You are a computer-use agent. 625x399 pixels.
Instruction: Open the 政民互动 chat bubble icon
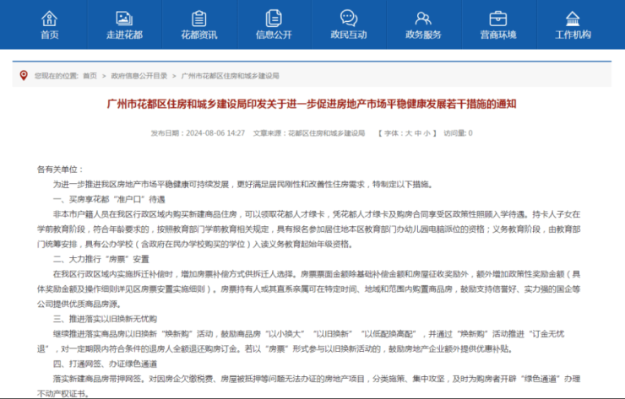pyautogui.click(x=349, y=19)
